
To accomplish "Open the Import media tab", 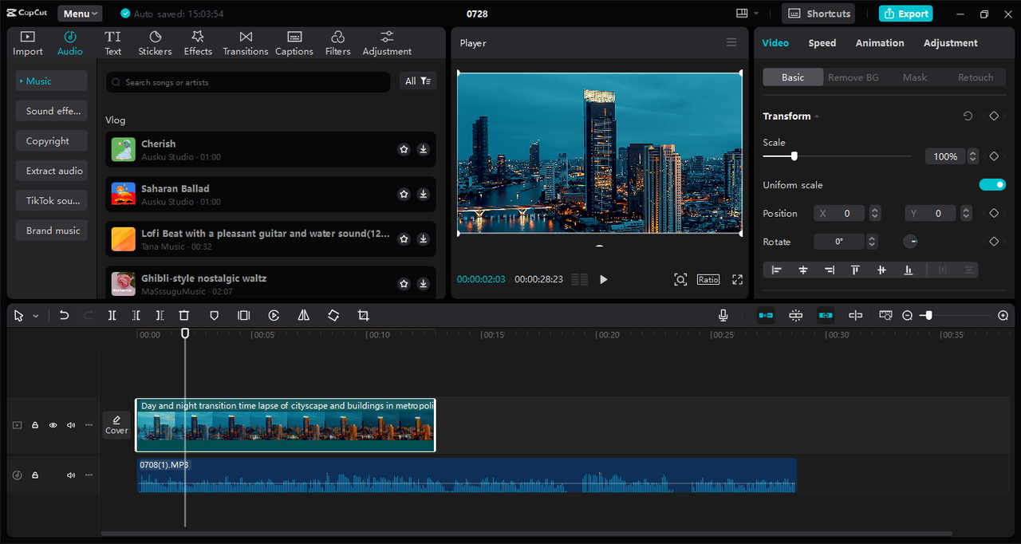I will point(27,43).
